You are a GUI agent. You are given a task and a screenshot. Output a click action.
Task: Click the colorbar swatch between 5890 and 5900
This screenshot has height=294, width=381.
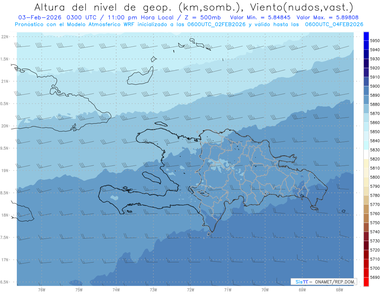366,91
